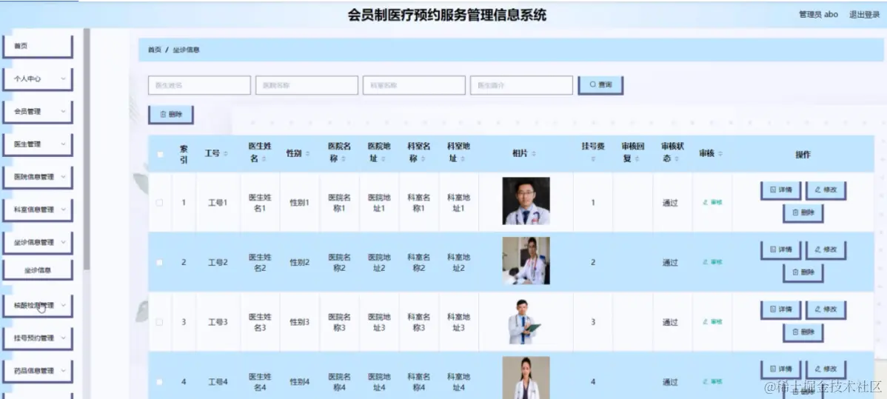This screenshot has height=399, width=887.
Task: Sort by 审核回复 column arrows
Action: pyautogui.click(x=638, y=160)
